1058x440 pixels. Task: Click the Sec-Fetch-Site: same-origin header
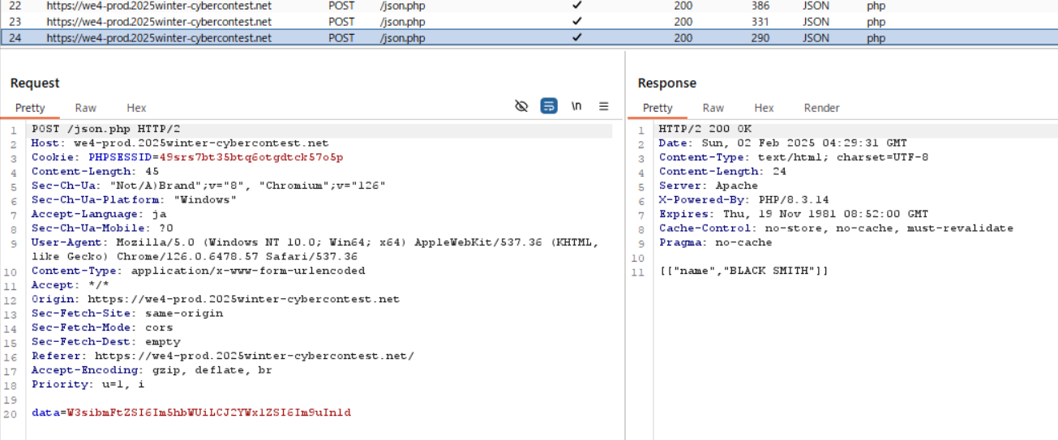coord(127,314)
